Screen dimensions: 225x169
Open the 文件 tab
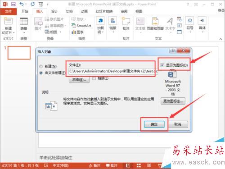[x=8, y=11]
